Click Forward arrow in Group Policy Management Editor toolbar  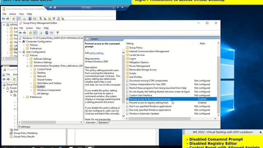tap(25, 33)
